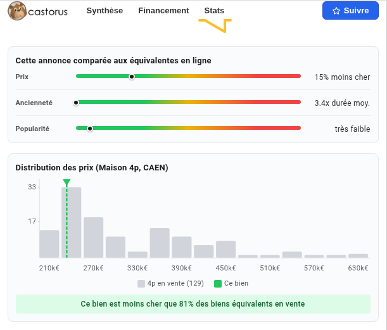This screenshot has width=387, height=330.
Task: Click the 630k€ axis label
Action: coord(358,268)
